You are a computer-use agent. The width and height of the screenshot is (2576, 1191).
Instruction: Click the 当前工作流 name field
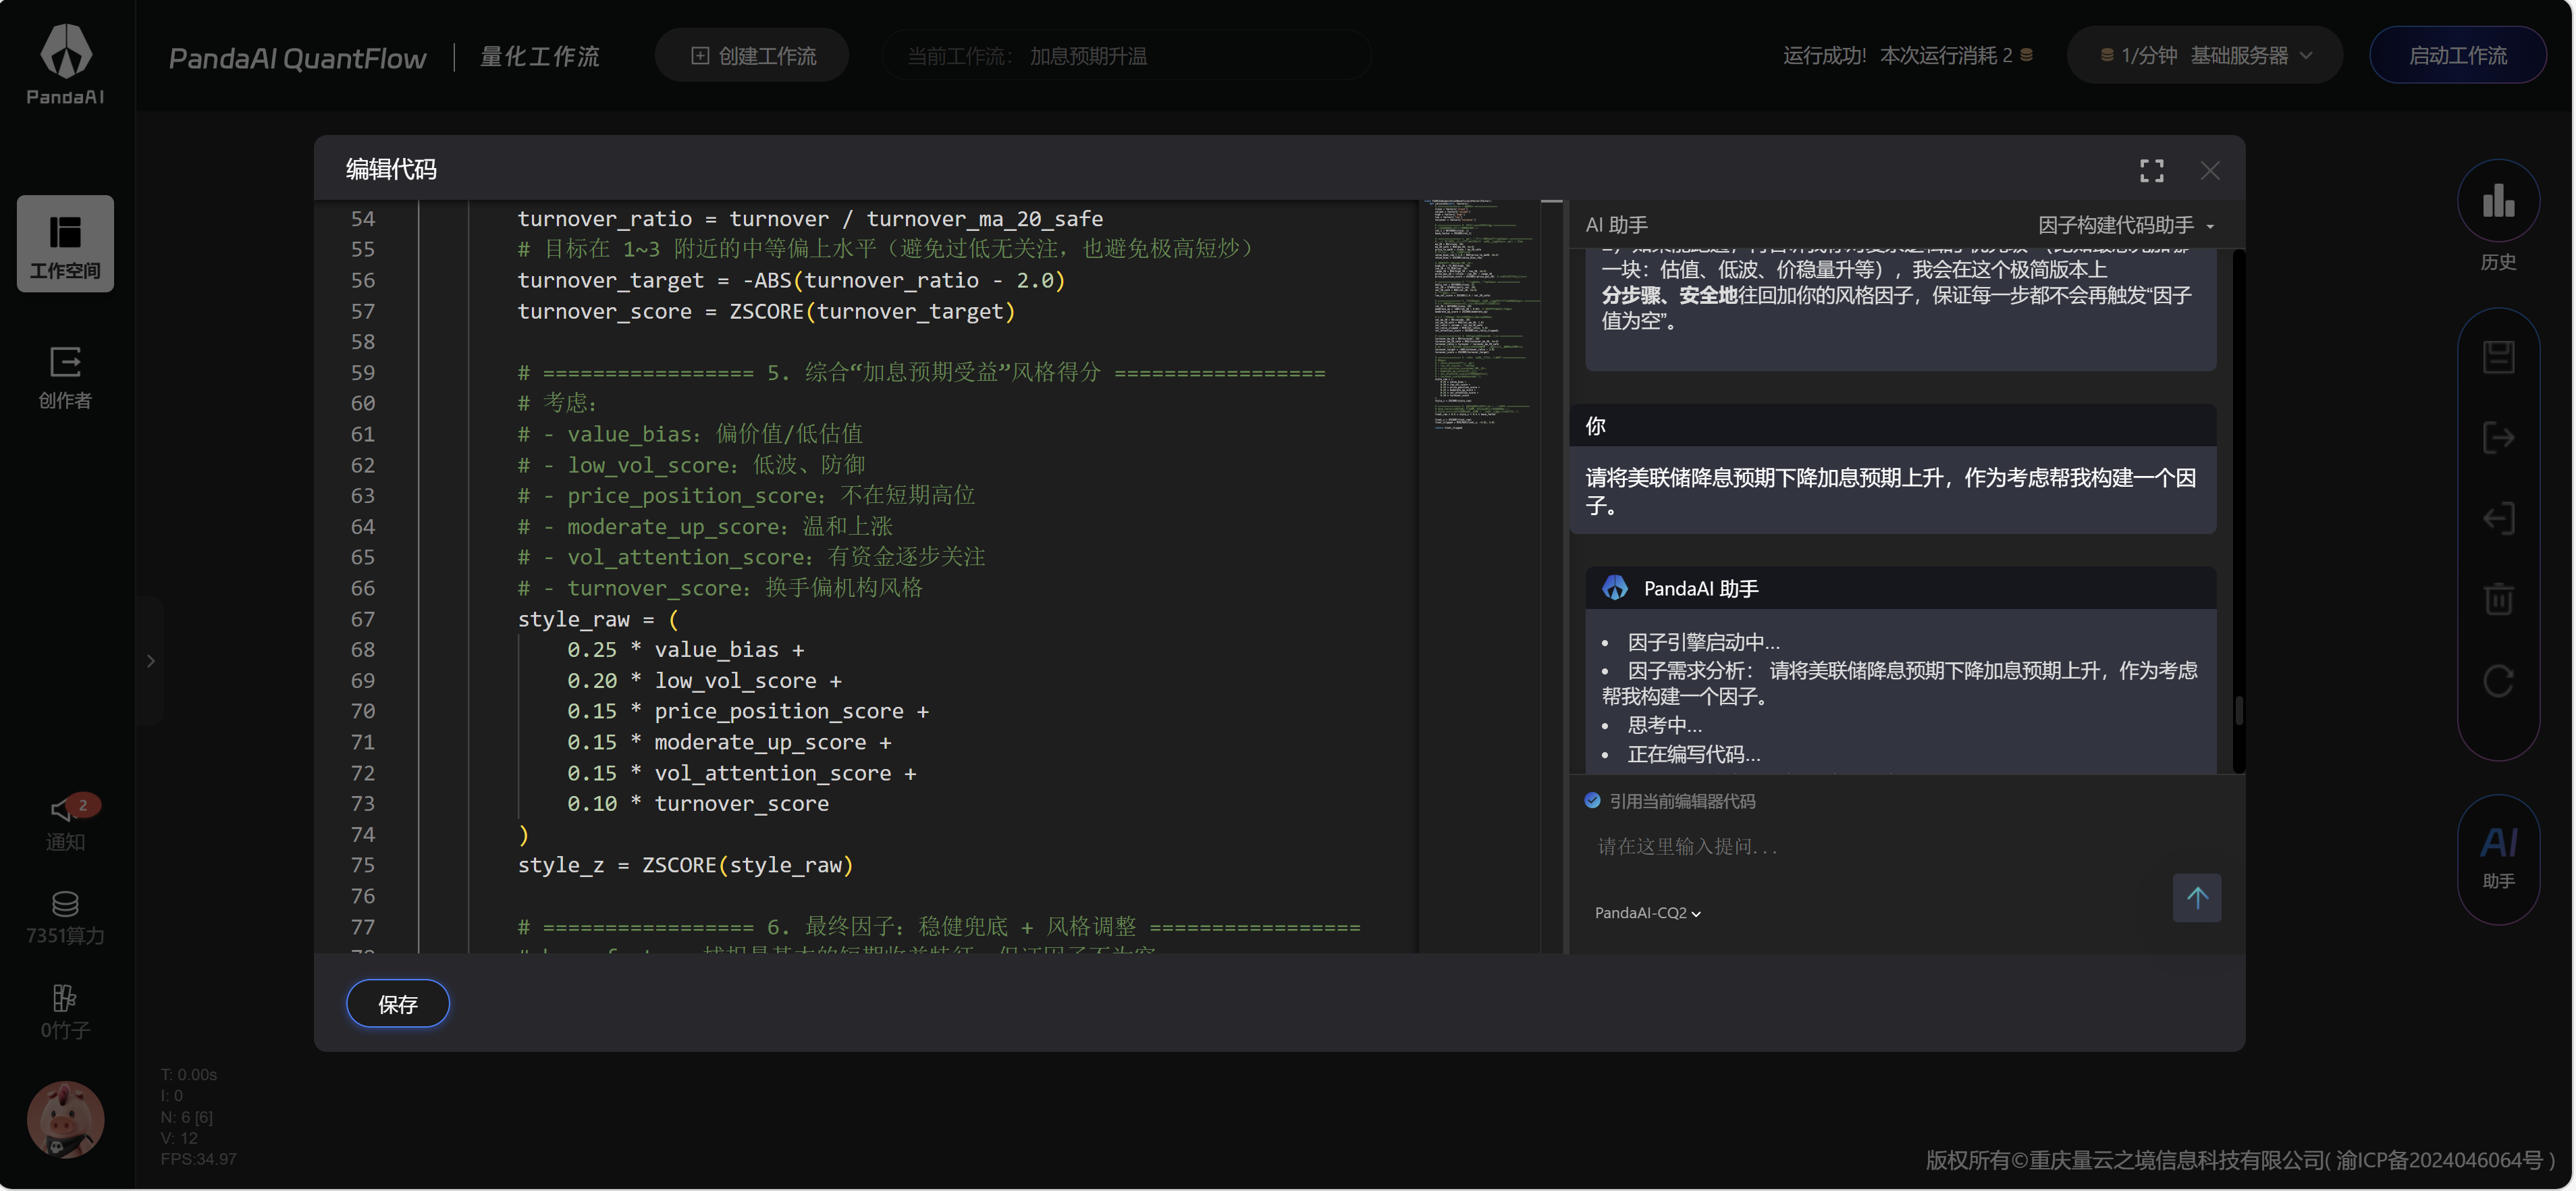[x=1126, y=55]
